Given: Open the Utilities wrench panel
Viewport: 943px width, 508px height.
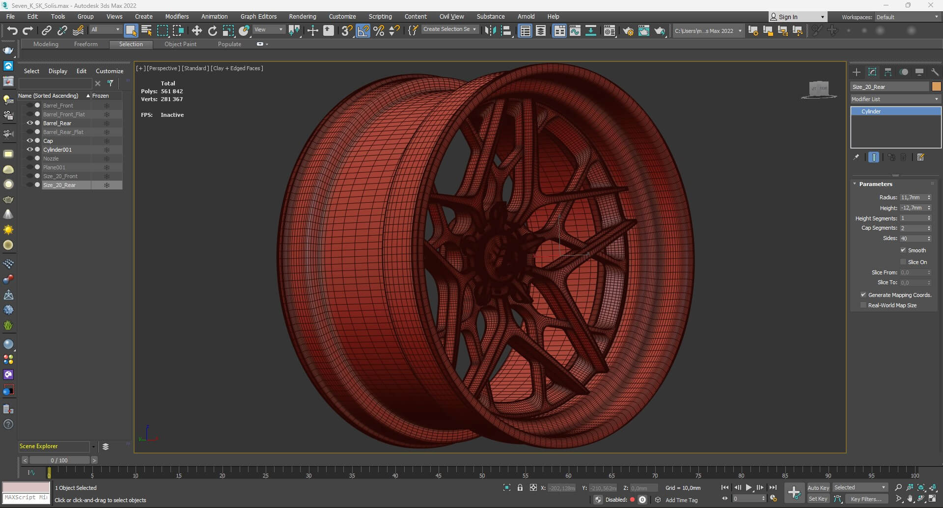Looking at the screenshot, I should pyautogui.click(x=935, y=72).
